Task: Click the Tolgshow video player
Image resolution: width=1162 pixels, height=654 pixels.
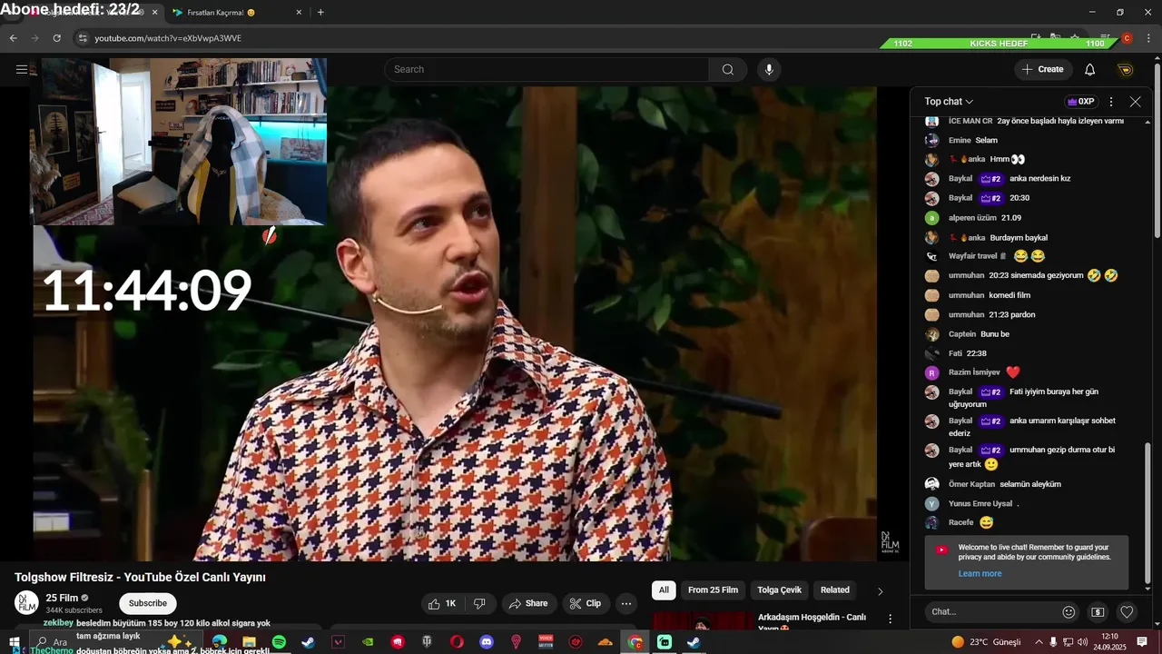Action: 455,323
